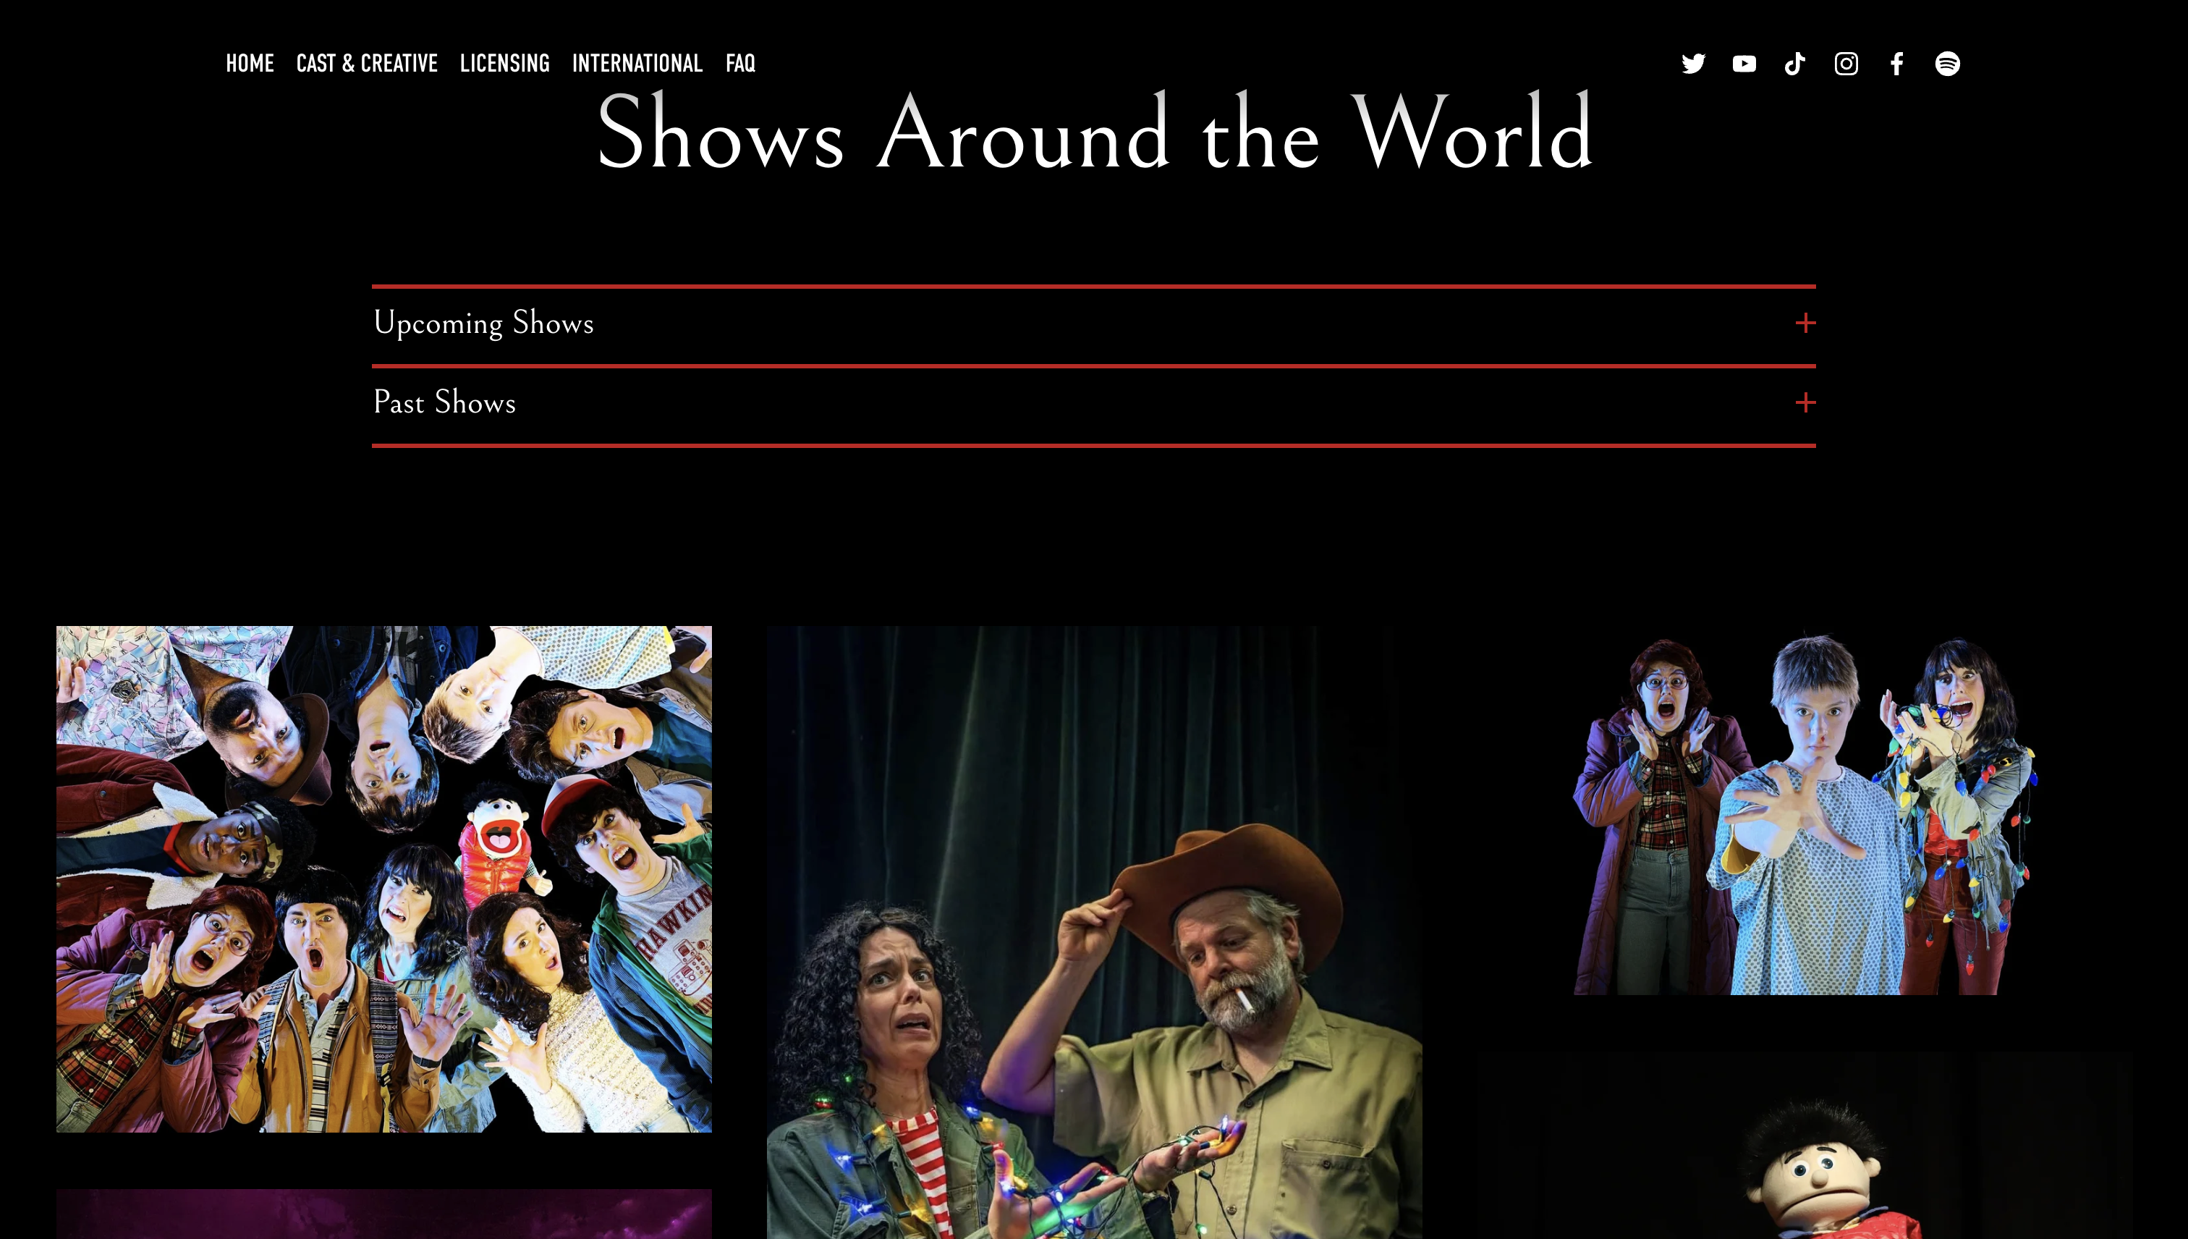Navigate to the Licensing page

(x=504, y=64)
